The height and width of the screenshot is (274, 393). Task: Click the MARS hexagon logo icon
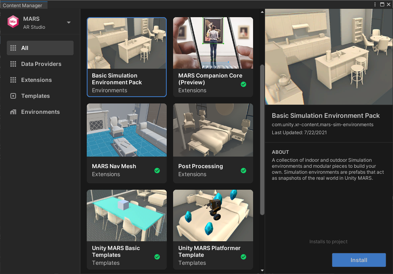[x=13, y=22]
